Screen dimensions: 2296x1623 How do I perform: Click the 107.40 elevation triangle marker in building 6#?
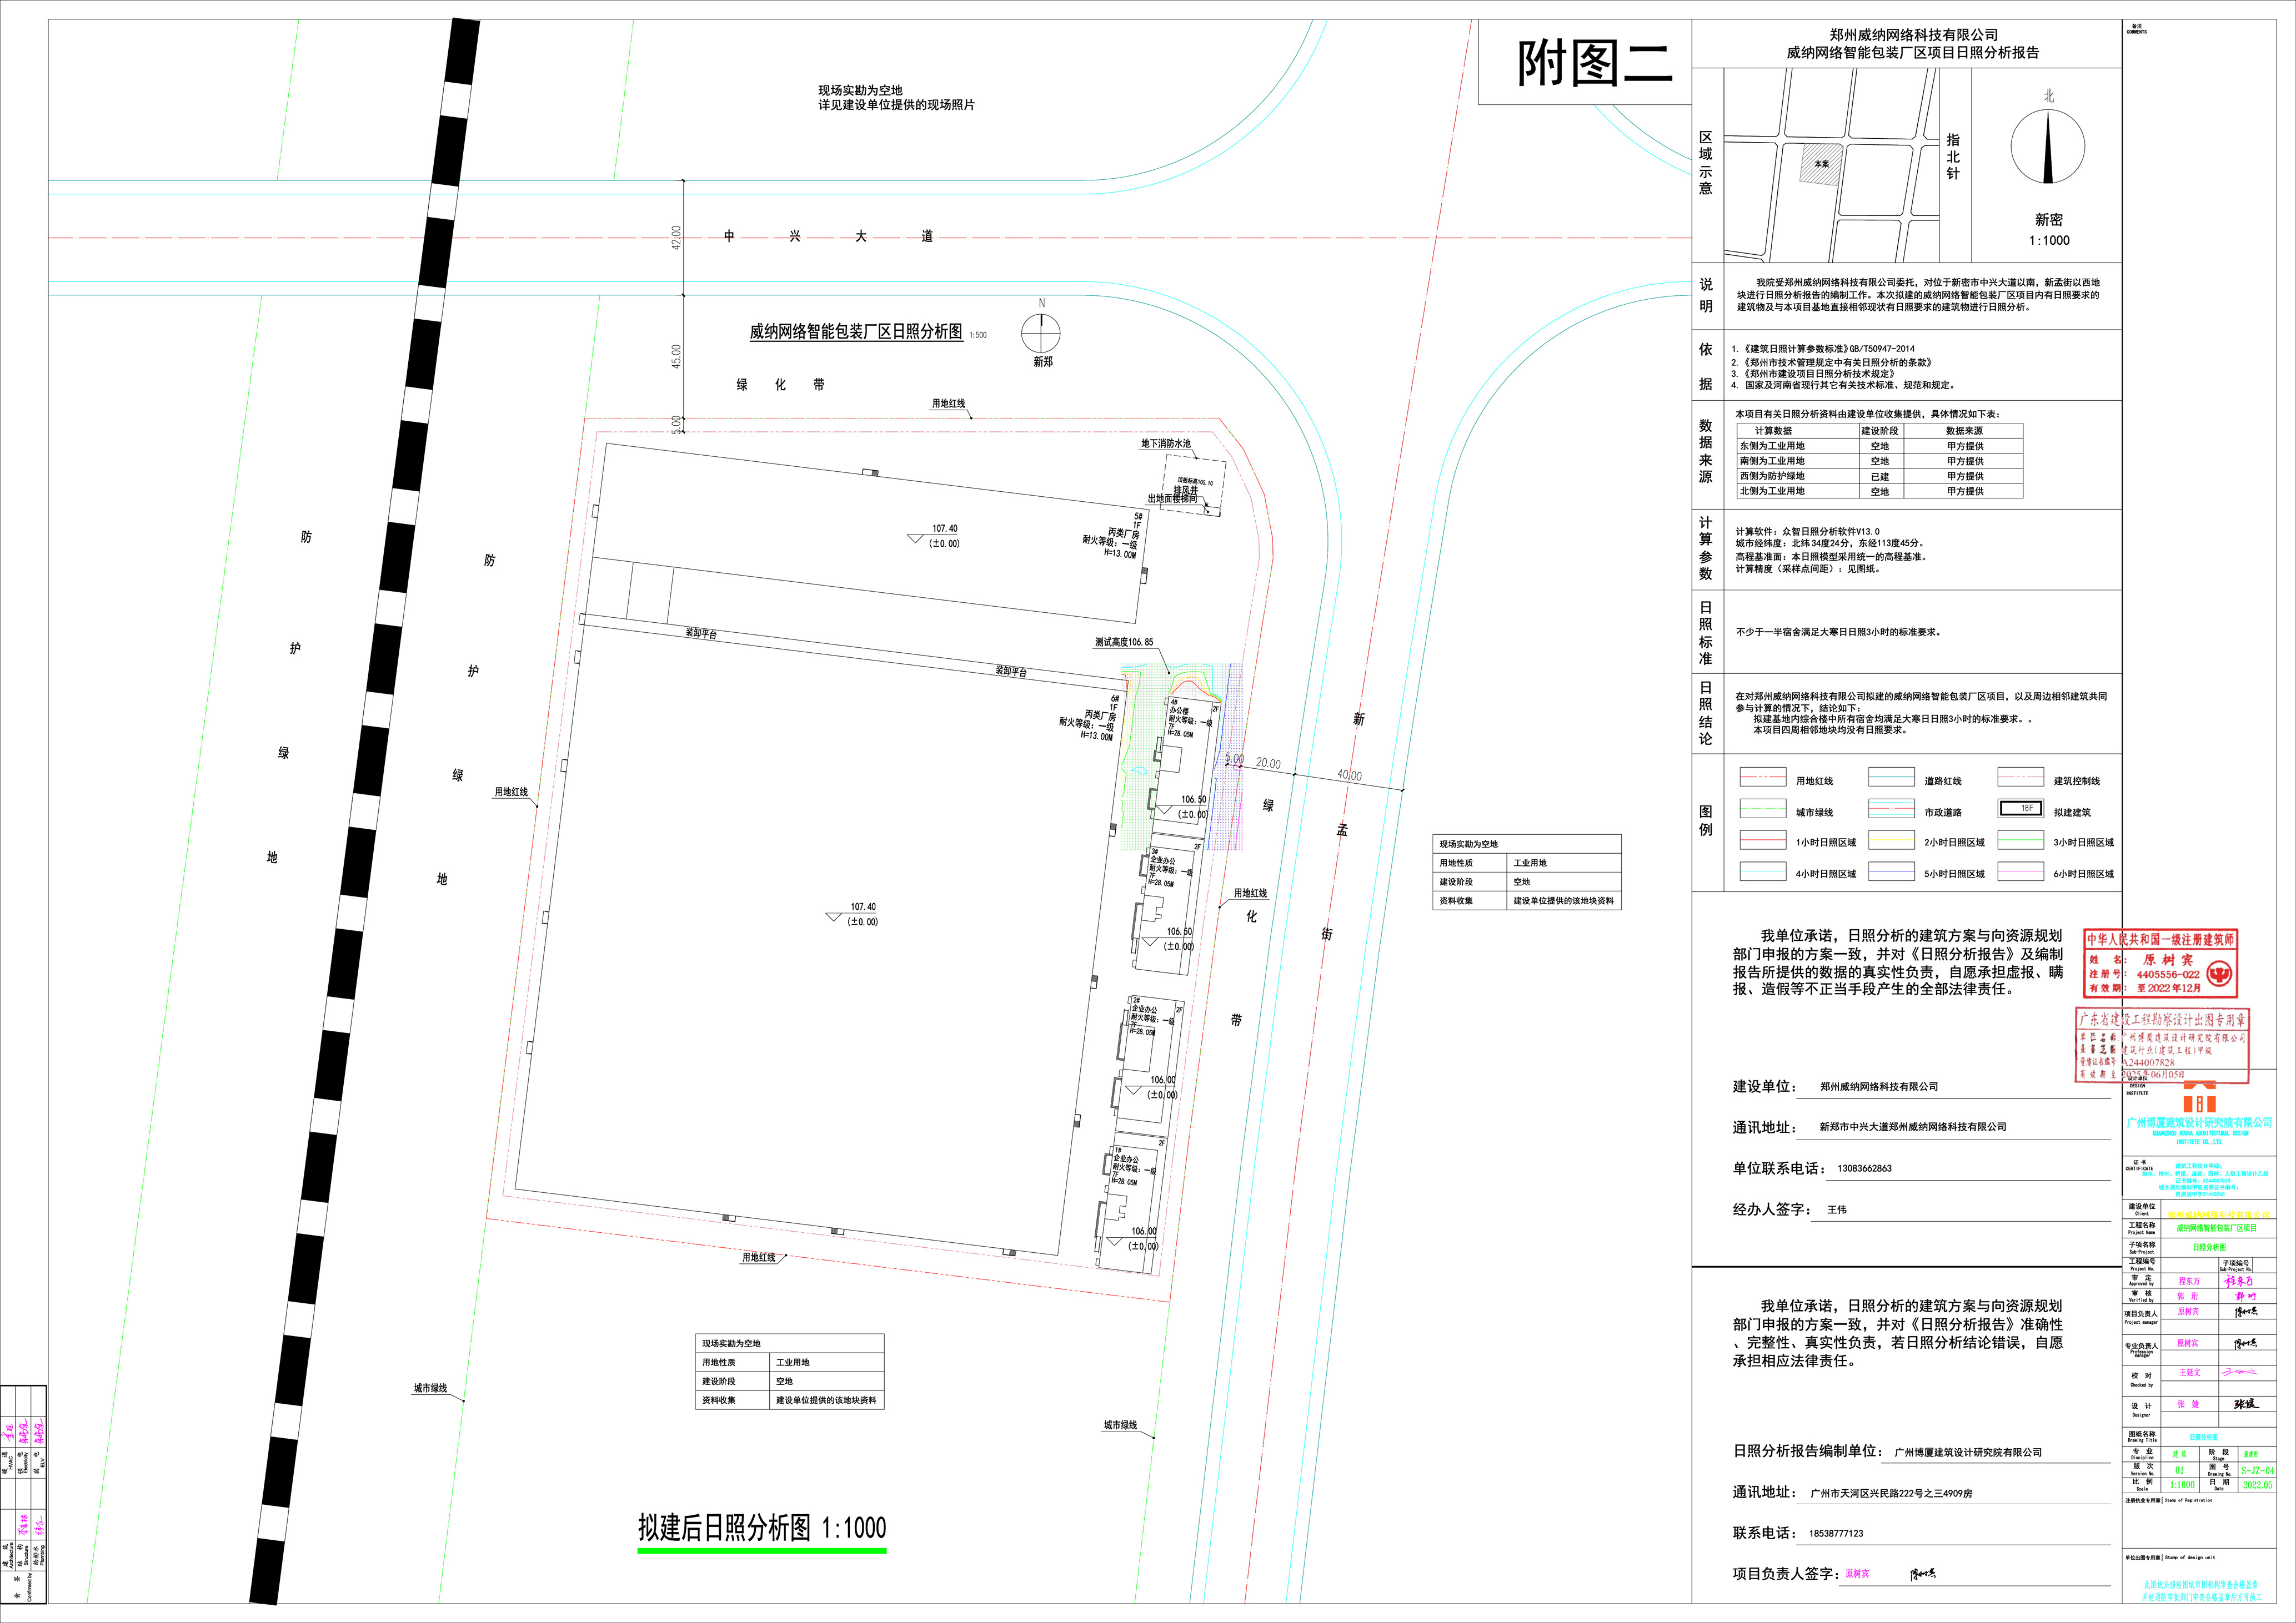(833, 916)
